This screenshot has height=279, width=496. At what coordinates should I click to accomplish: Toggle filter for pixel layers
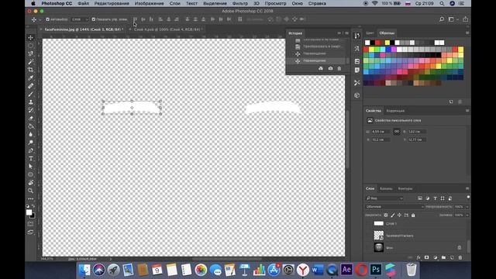420,198
